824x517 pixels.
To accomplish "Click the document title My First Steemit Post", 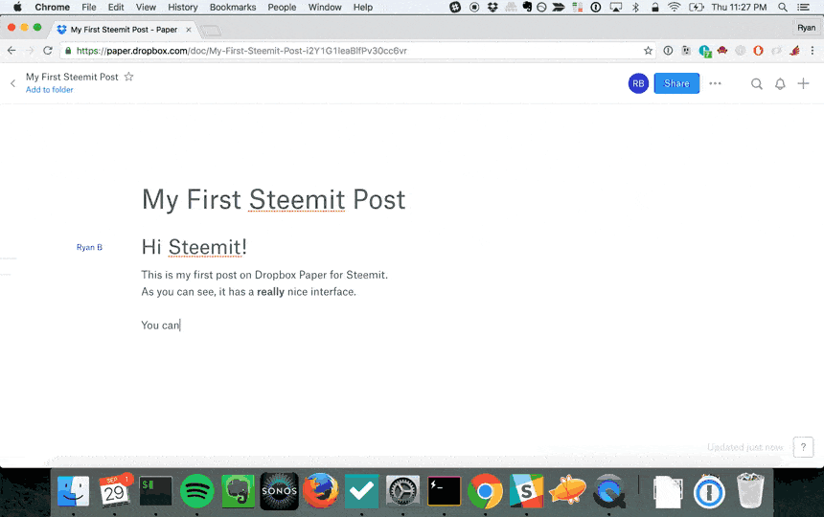I will pos(274,200).
